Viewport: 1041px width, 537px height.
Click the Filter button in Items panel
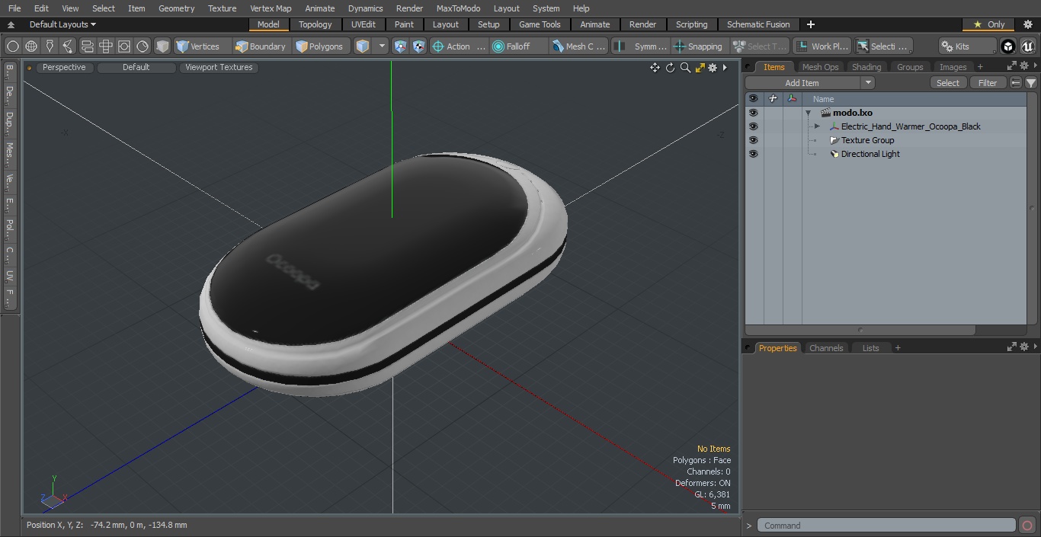click(x=988, y=83)
